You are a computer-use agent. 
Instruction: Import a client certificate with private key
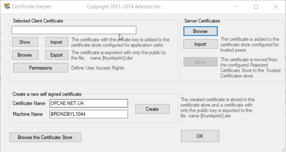tap(57, 42)
